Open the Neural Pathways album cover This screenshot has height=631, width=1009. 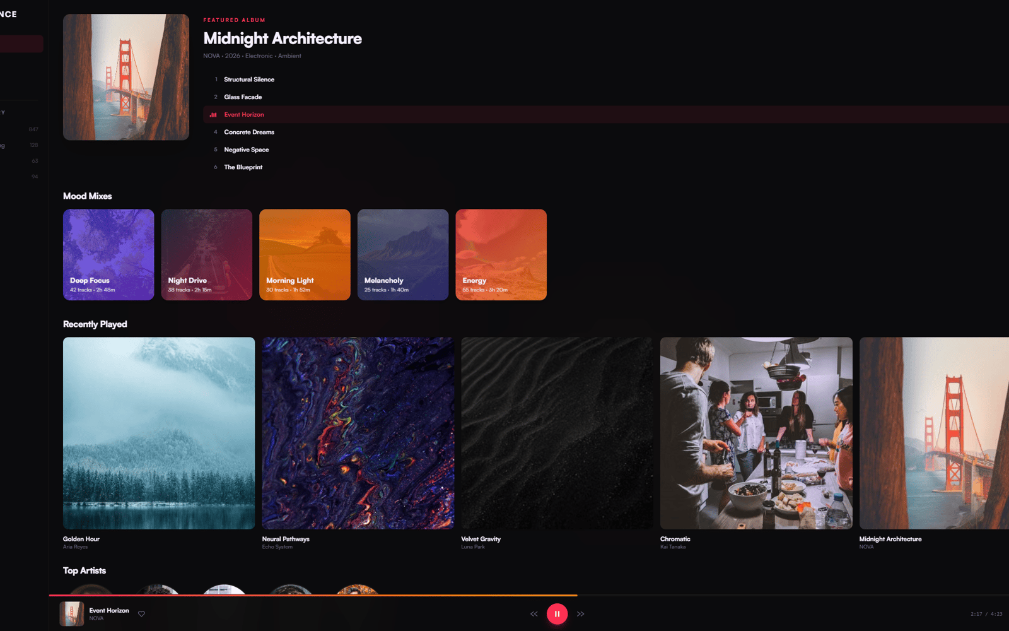pos(358,433)
